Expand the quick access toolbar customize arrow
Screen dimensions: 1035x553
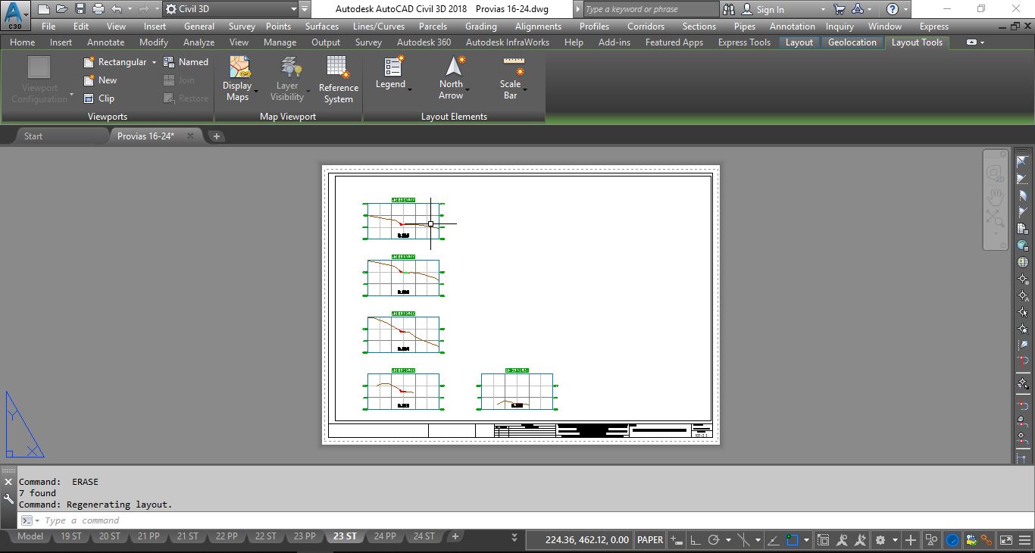click(305, 9)
